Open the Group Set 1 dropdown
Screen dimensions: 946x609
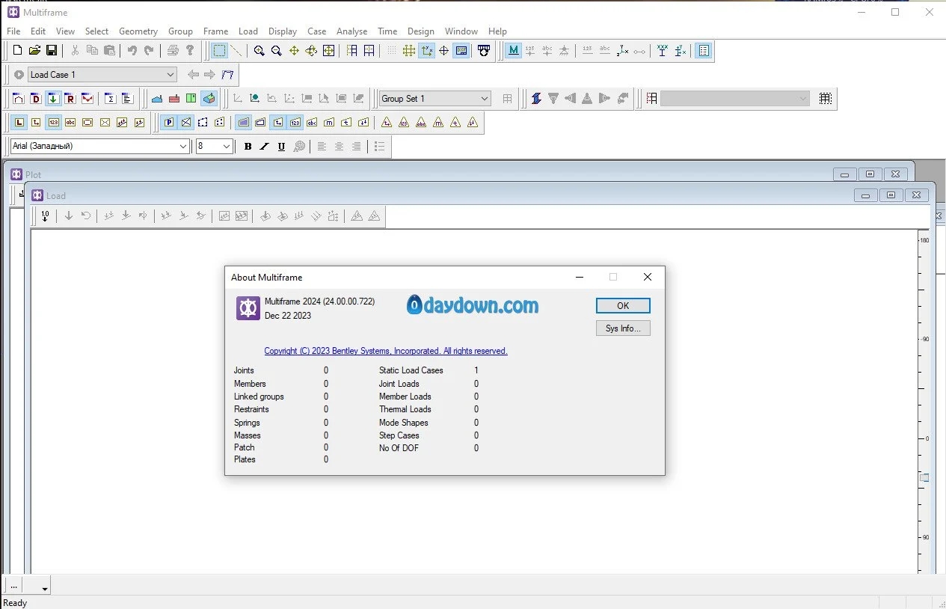[x=484, y=99]
